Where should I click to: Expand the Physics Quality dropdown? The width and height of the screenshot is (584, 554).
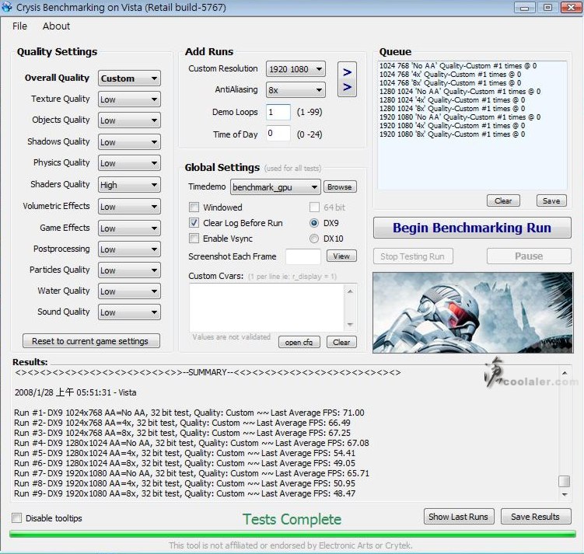pyautogui.click(x=129, y=163)
